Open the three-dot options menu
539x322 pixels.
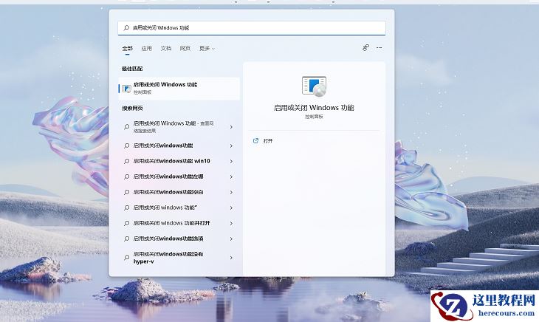click(379, 48)
